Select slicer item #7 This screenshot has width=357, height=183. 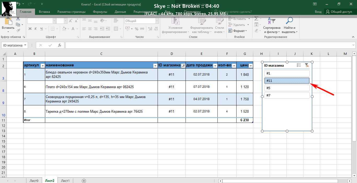point(287,95)
